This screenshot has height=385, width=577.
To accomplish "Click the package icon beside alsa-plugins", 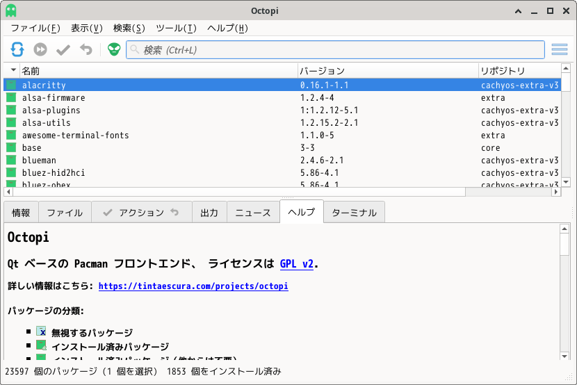I will [x=11, y=110].
